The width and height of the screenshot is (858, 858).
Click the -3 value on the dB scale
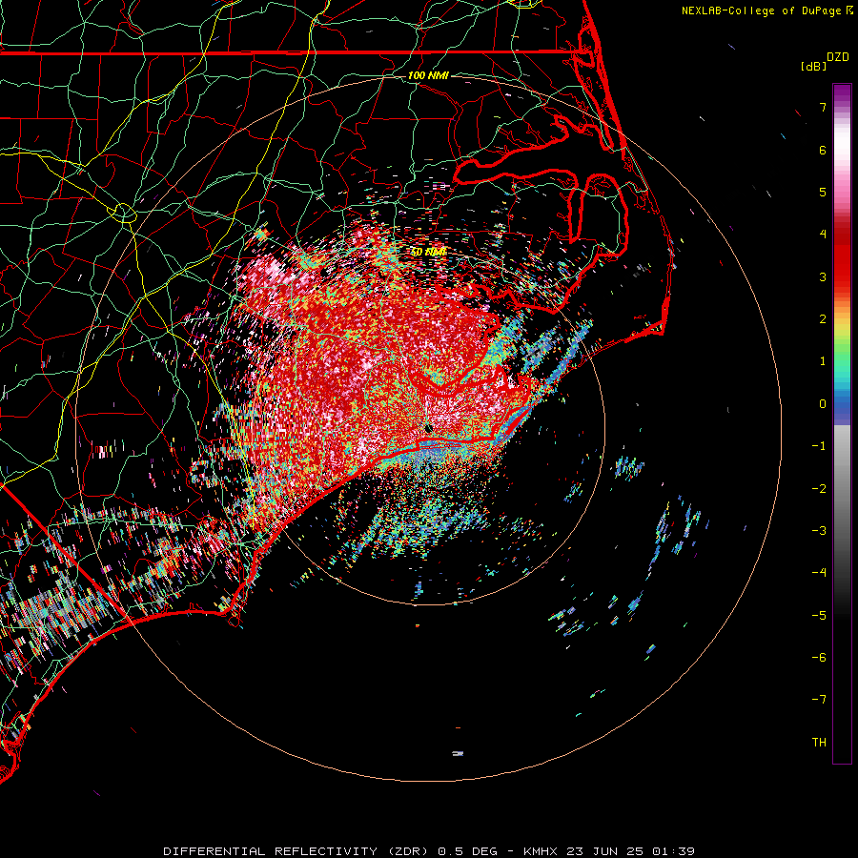click(819, 531)
